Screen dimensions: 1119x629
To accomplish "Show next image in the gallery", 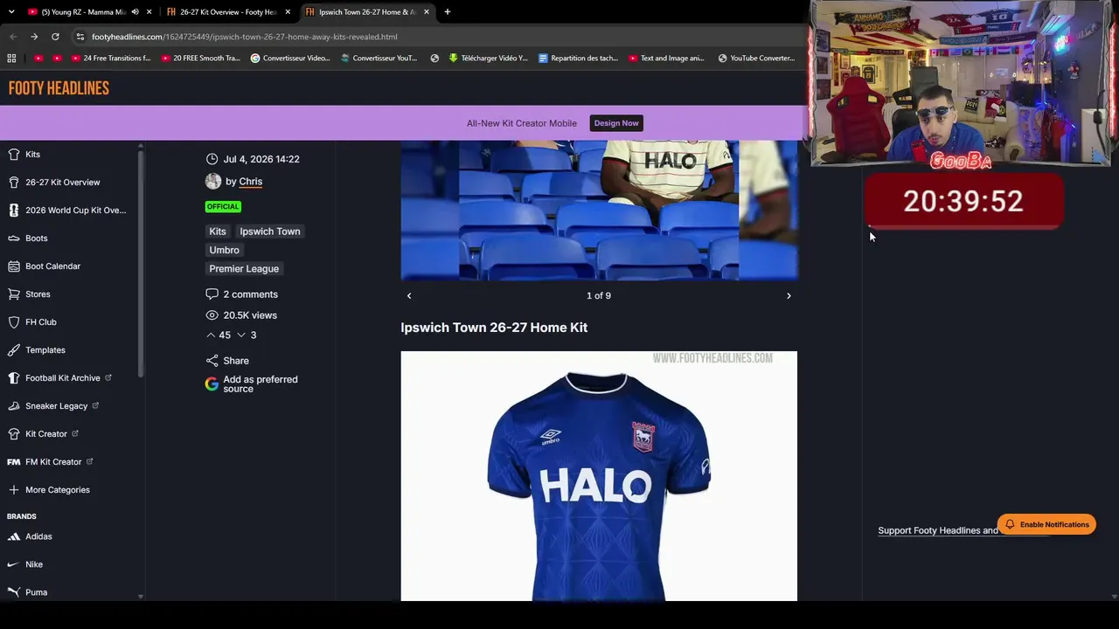I will point(789,296).
